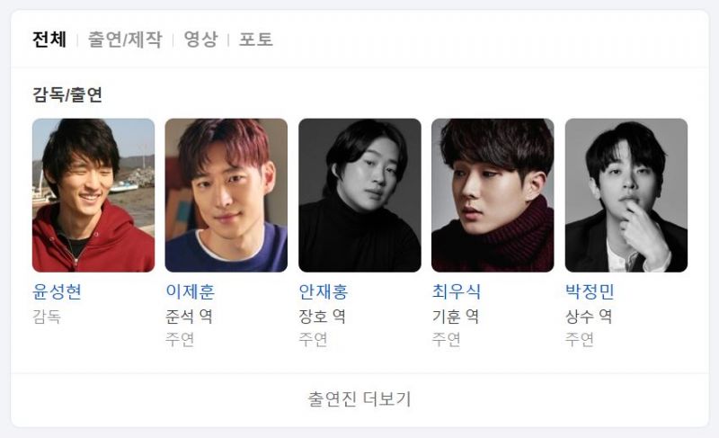The image size is (719, 438).
Task: Click the 최우식 name link
Action: pyautogui.click(x=457, y=291)
